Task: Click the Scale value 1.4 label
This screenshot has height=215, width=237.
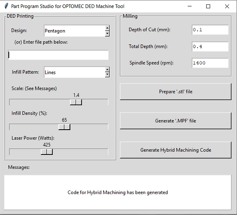Action: pos(76,95)
